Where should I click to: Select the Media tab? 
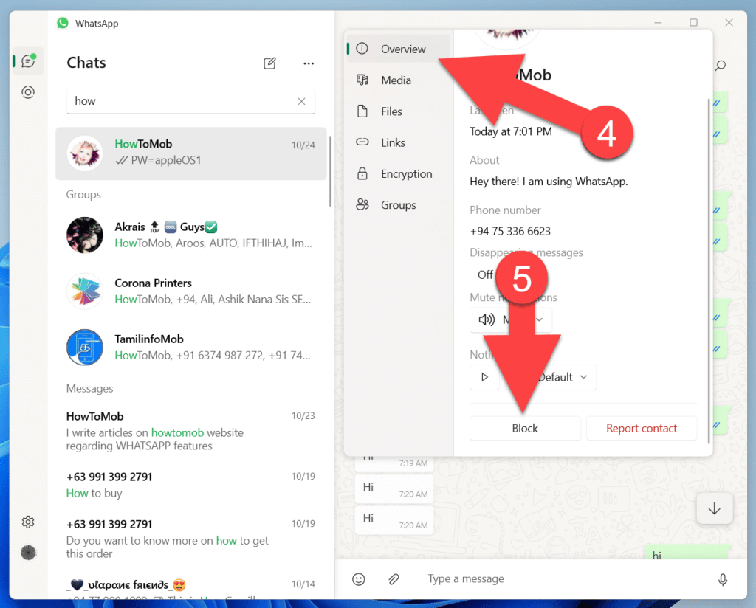tap(399, 80)
